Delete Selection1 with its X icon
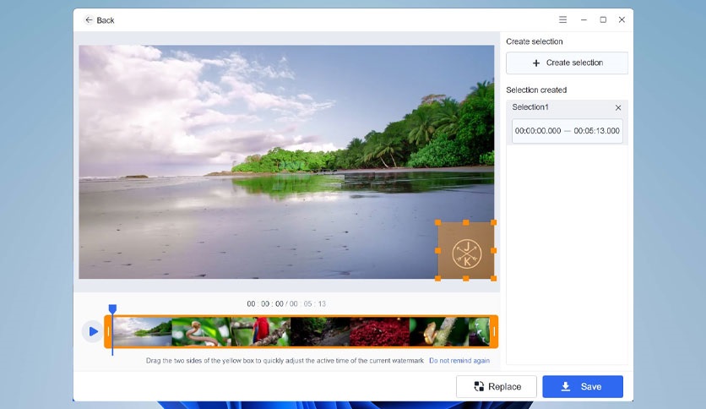 coord(618,108)
